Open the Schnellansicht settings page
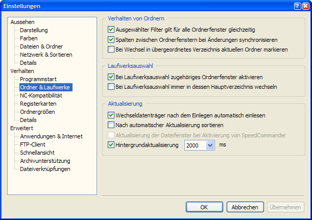 pos(37,153)
